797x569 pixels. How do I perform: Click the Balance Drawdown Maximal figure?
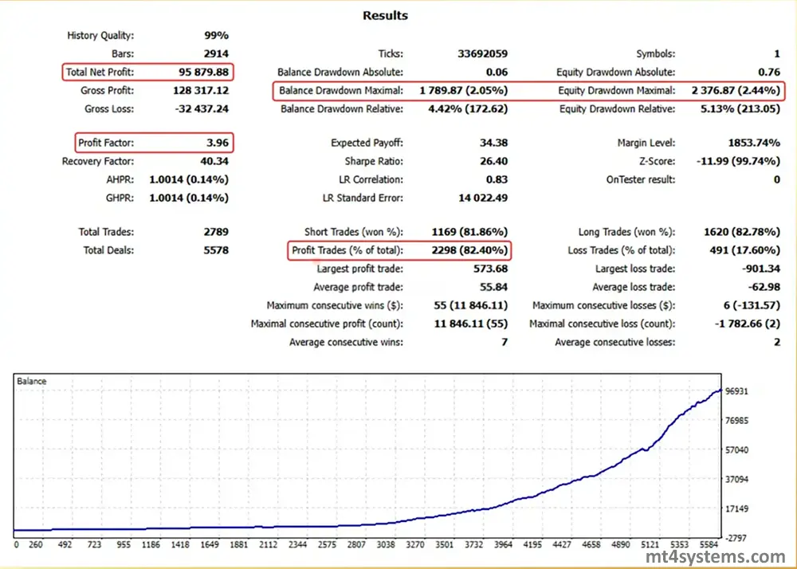click(x=466, y=90)
